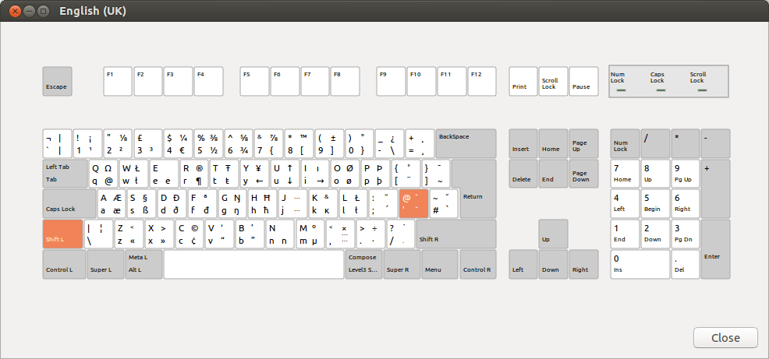This screenshot has width=769, height=359.
Task: Click the Pause key
Action: tap(583, 81)
